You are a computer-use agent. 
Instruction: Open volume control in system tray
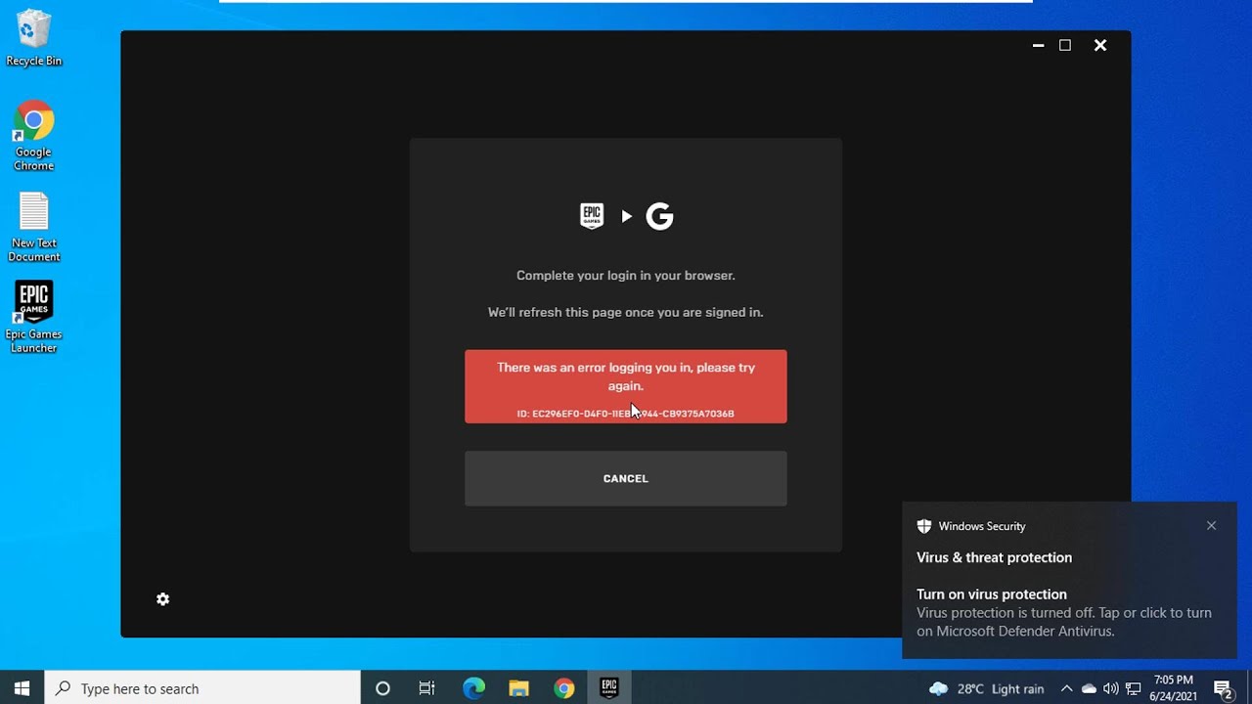point(1110,688)
